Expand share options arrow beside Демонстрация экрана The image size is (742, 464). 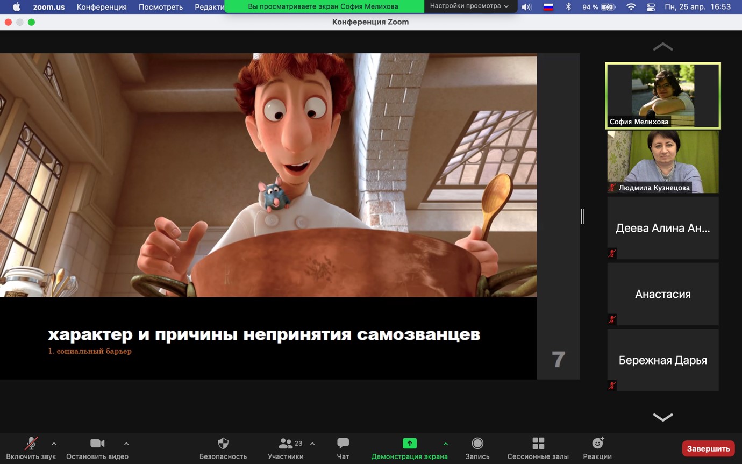coord(445,444)
